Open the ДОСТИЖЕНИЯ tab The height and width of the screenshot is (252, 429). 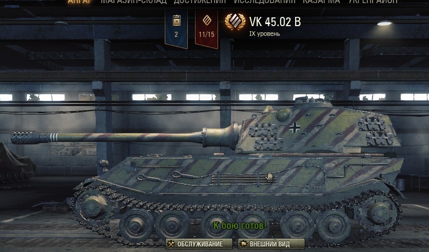(x=200, y=2)
